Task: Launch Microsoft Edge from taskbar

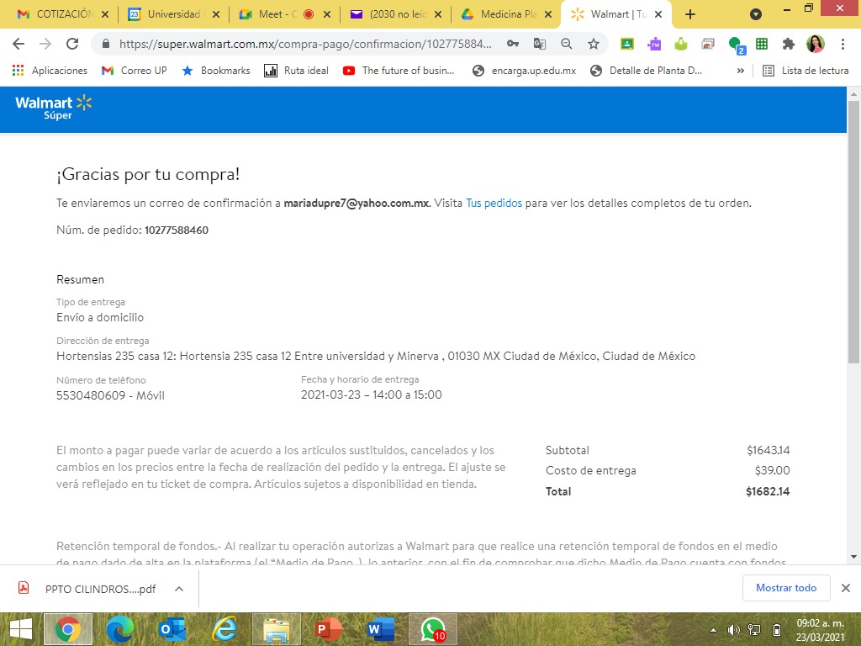Action: 119,629
